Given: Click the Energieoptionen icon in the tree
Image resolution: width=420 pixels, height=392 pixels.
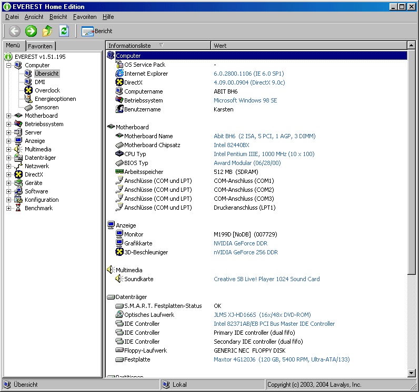Looking at the screenshot, I should coord(28,99).
